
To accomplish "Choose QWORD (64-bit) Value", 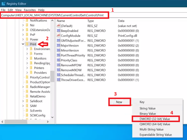I will [157, 124].
